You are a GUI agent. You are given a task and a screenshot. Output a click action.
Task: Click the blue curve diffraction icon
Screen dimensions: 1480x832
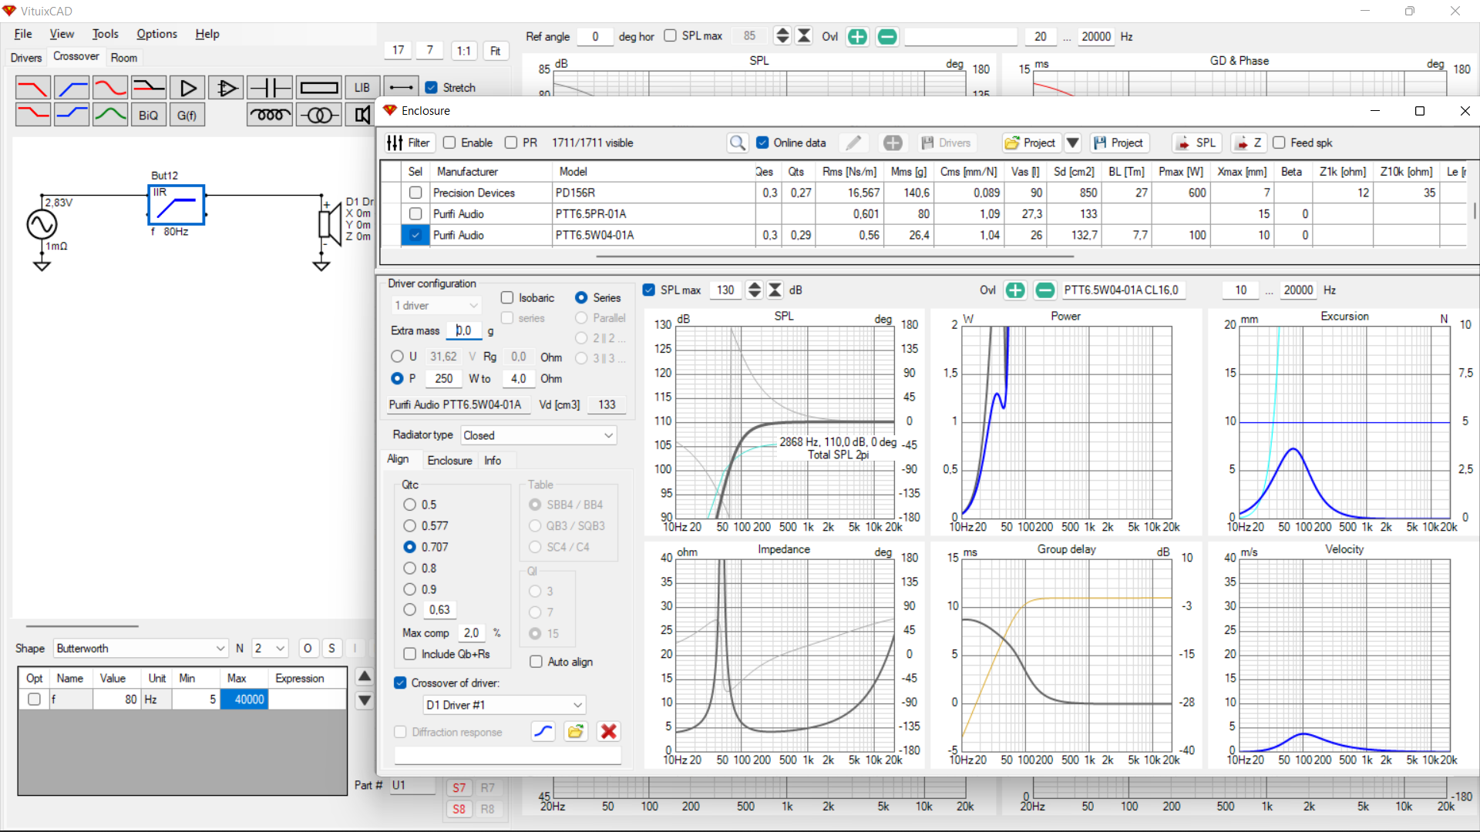click(543, 732)
